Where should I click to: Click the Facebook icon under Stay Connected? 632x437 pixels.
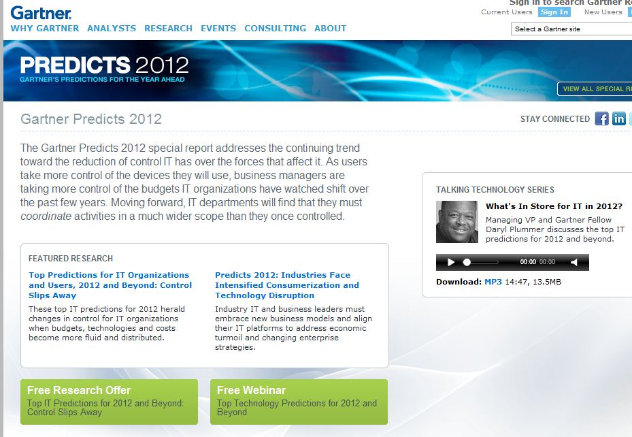tap(601, 118)
